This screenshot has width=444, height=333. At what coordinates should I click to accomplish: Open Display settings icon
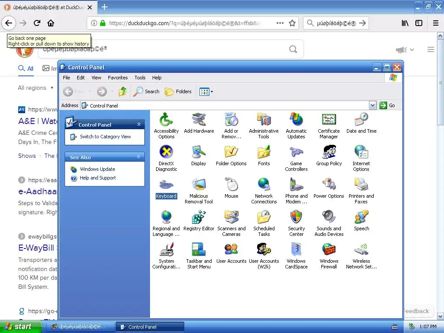pos(199,156)
